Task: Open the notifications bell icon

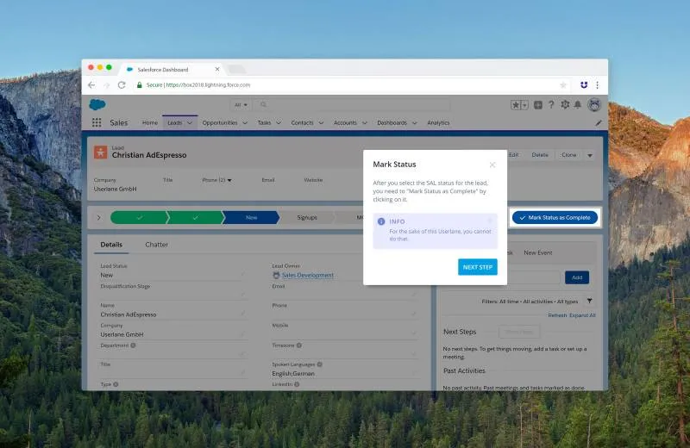Action: point(578,104)
